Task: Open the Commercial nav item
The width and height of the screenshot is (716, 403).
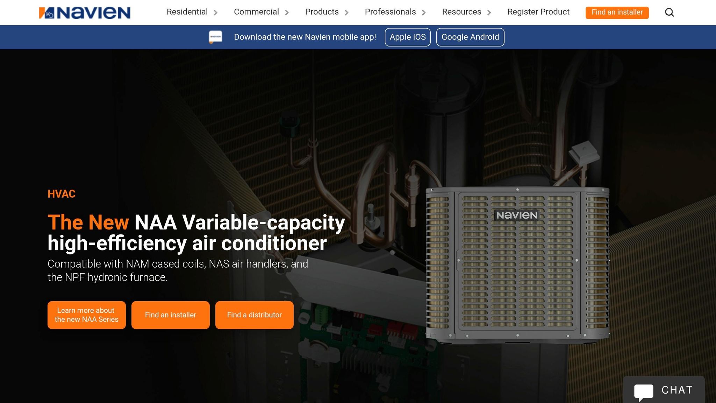Action: (256, 12)
